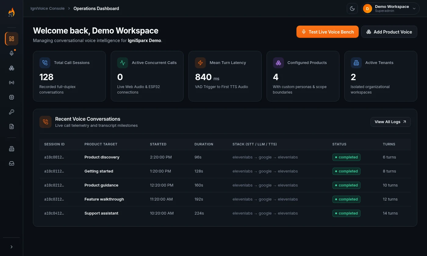
Task: Select the stacked cubes icon in sidebar
Action: coord(12,68)
